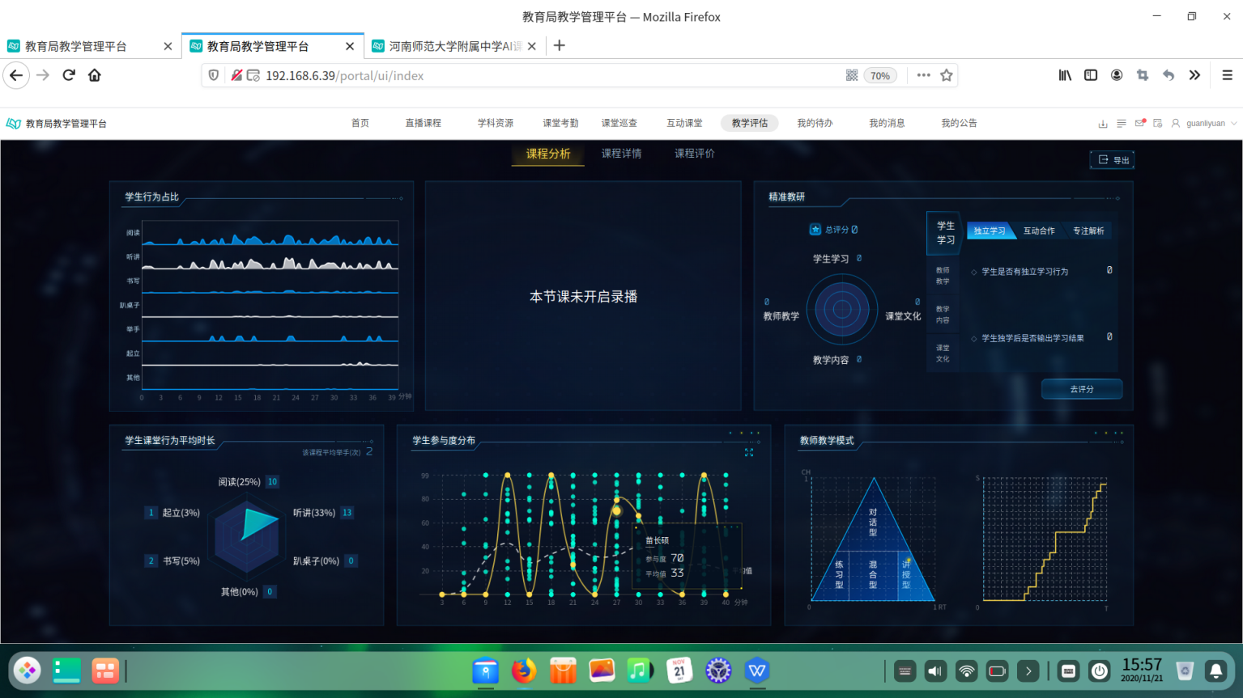Click the 70% zoom level indicator
This screenshot has width=1243, height=698.
[880, 76]
